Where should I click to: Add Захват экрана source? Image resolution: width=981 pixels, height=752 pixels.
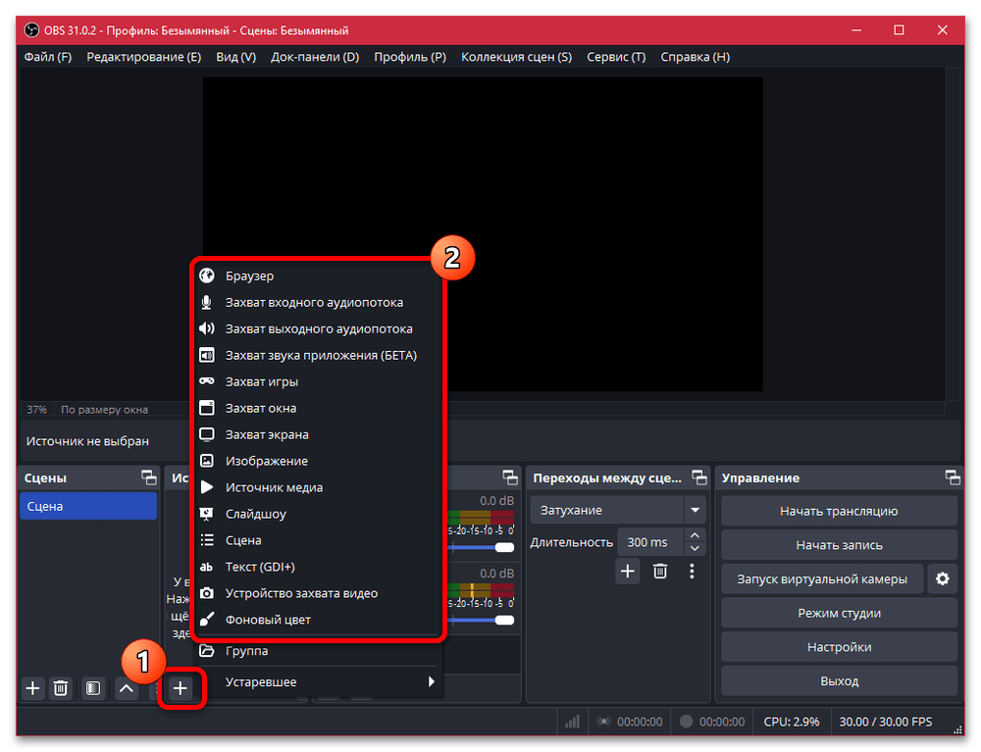pos(317,434)
